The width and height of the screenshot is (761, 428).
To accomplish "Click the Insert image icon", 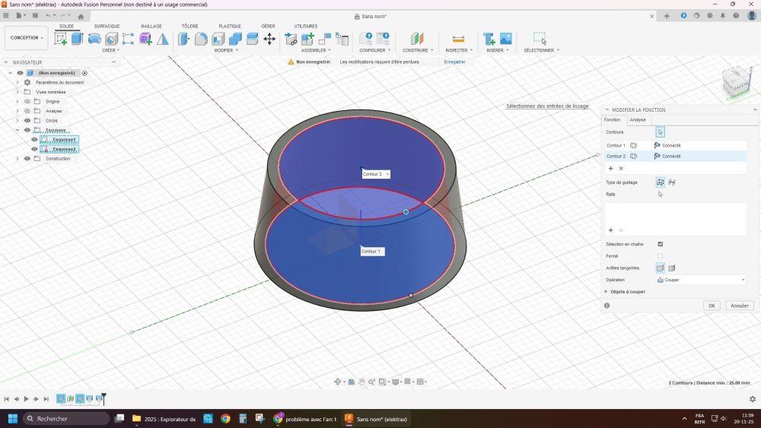I will pos(505,39).
